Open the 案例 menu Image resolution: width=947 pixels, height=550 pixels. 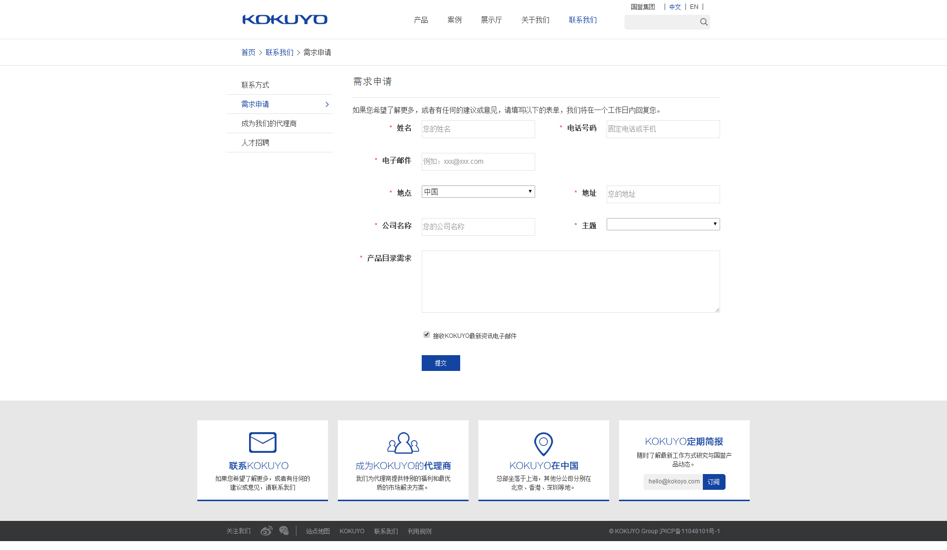tap(454, 20)
